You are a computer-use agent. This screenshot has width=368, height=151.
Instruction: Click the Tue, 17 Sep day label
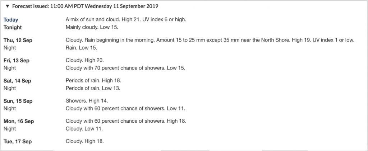(18, 142)
